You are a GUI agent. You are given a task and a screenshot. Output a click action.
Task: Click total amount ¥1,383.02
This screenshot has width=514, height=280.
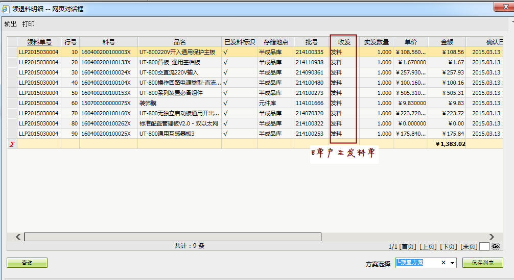pos(451,144)
